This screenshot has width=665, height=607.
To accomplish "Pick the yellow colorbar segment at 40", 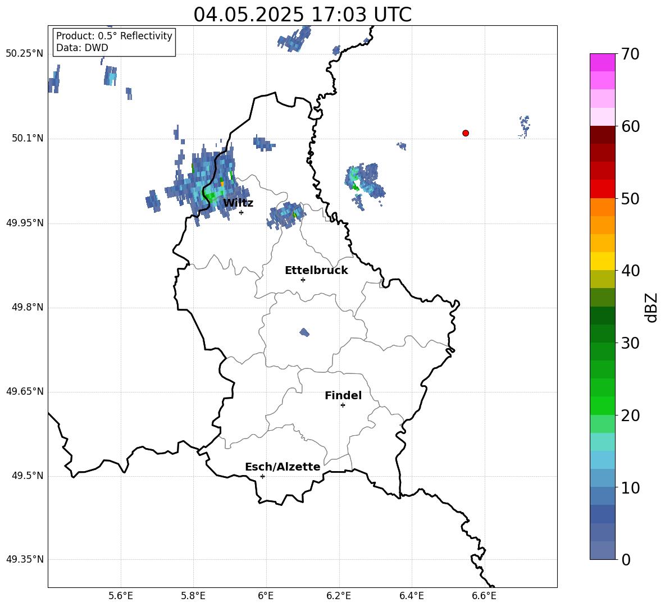I will [x=603, y=261].
